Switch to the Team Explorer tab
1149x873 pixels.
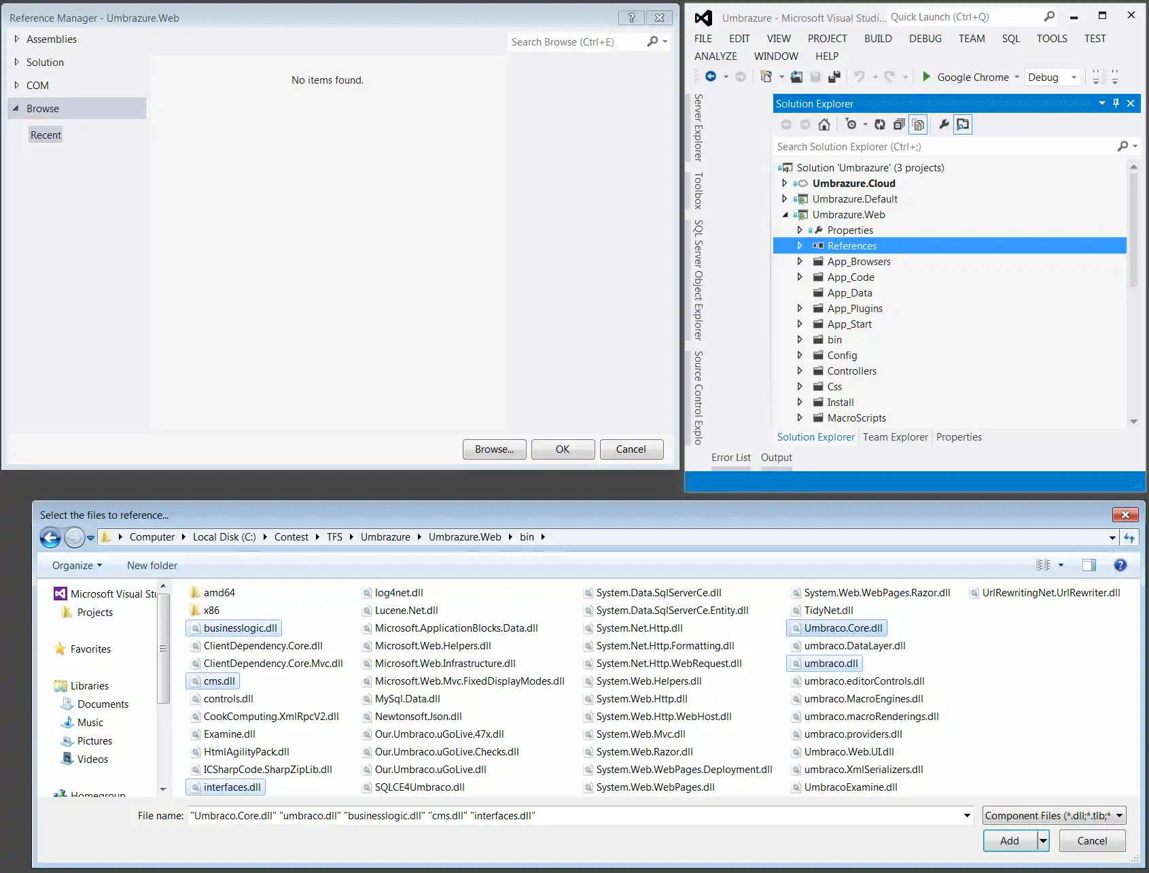point(895,437)
